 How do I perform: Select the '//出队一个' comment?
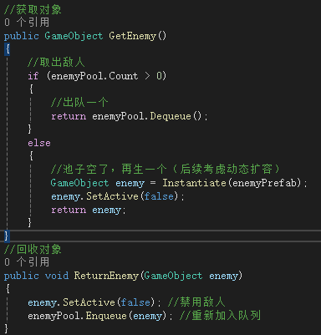coord(79,102)
